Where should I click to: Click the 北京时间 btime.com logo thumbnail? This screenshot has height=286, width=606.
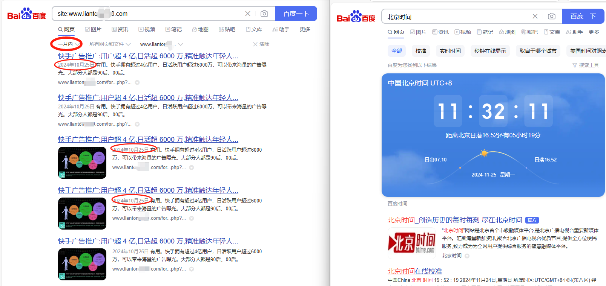(x=412, y=243)
